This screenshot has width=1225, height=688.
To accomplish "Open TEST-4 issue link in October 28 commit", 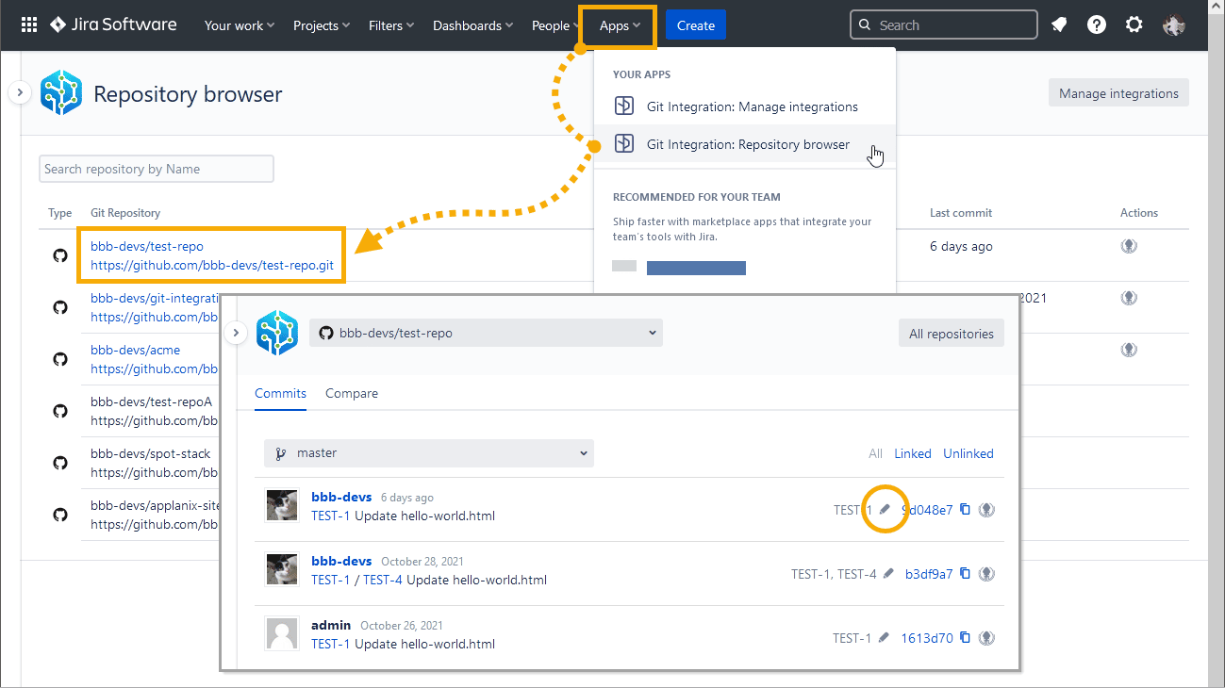I will pos(383,580).
